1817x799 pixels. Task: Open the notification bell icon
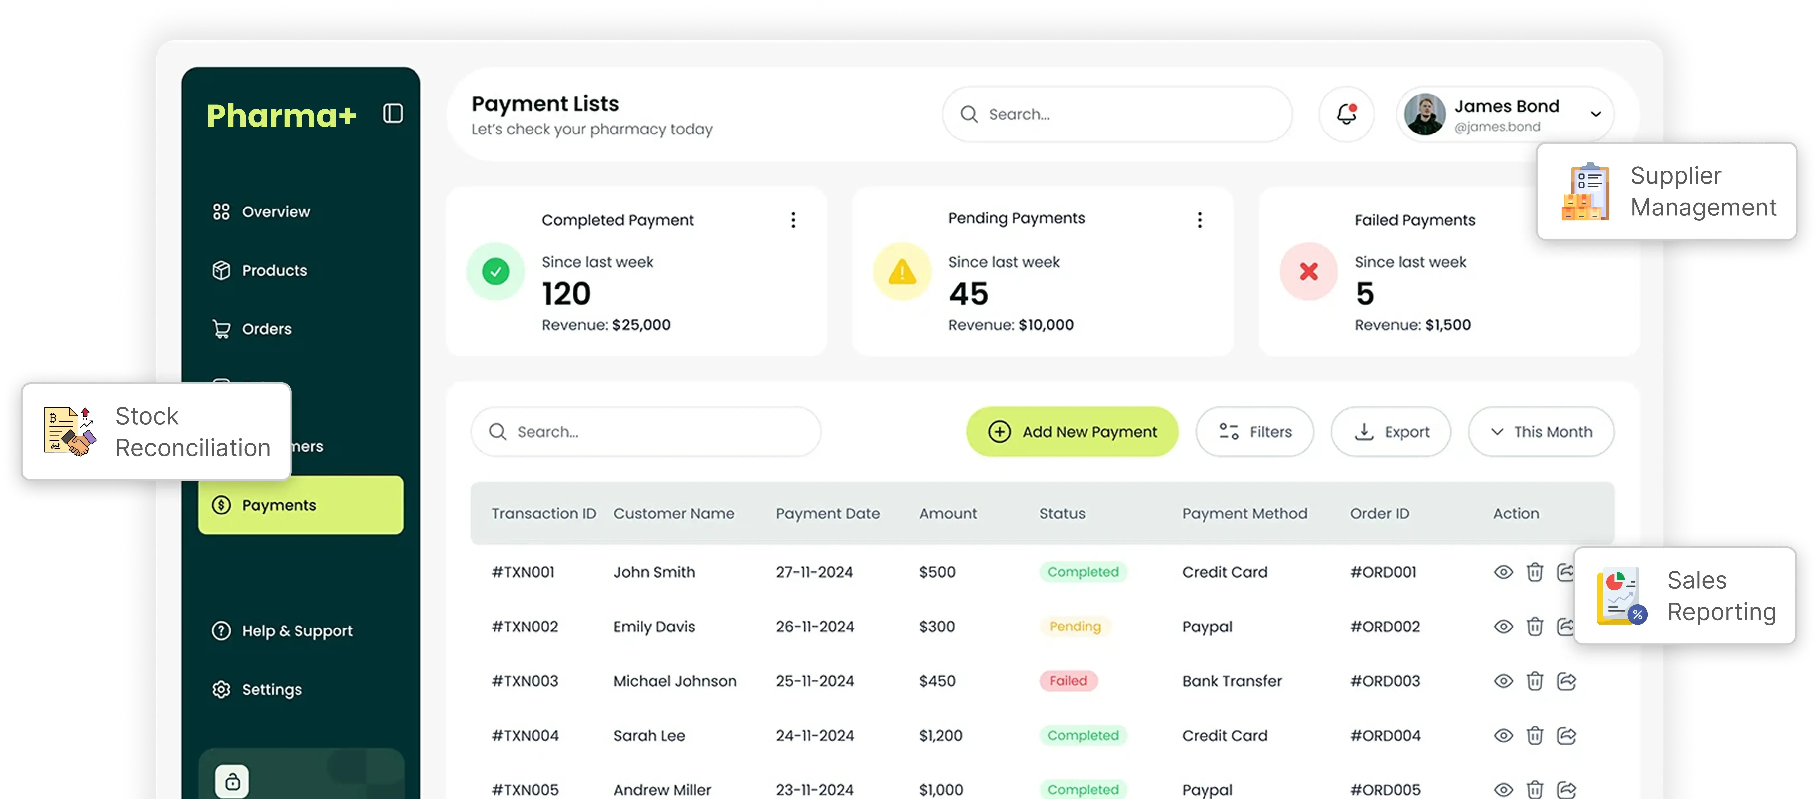coord(1346,114)
